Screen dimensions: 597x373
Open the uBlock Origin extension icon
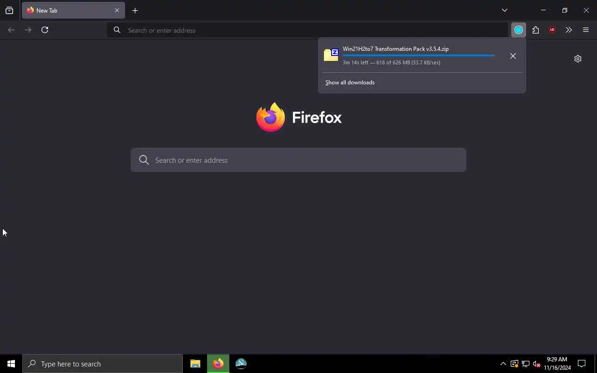552,30
